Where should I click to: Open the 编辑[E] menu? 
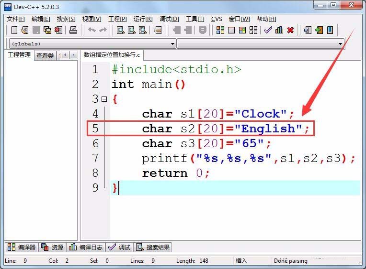coord(41,19)
